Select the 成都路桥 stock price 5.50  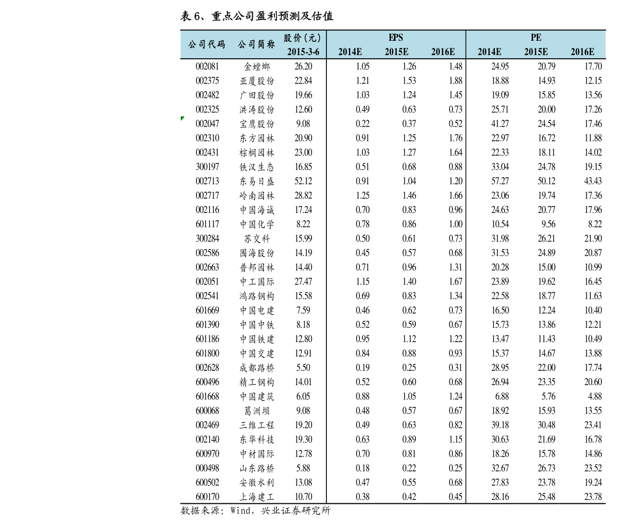pos(303,368)
